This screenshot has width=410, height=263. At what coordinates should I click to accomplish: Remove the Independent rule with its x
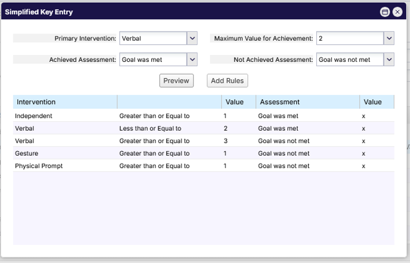pyautogui.click(x=363, y=116)
